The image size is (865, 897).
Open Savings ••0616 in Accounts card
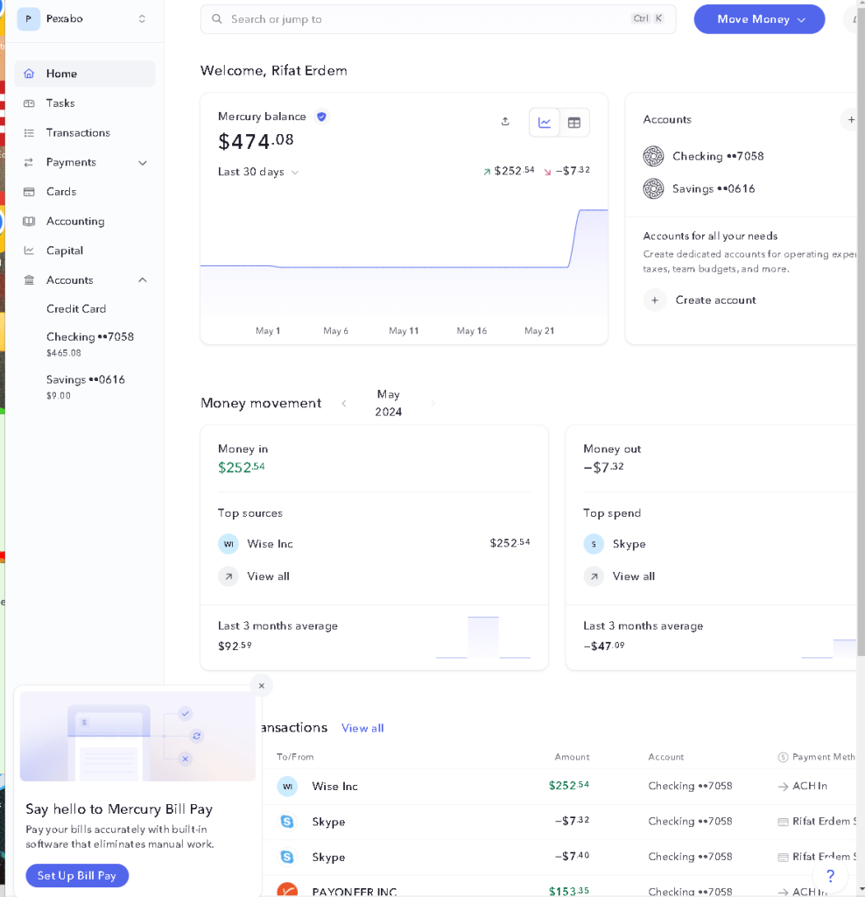(x=713, y=189)
